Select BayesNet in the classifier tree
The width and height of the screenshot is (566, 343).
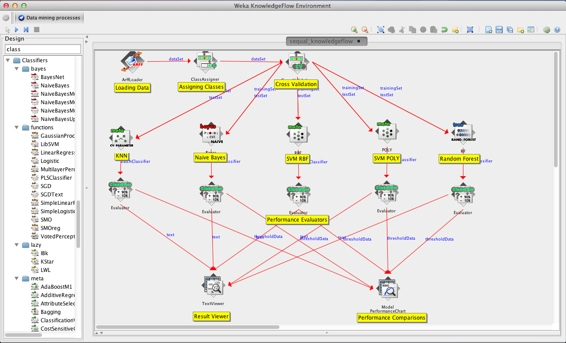(x=52, y=77)
